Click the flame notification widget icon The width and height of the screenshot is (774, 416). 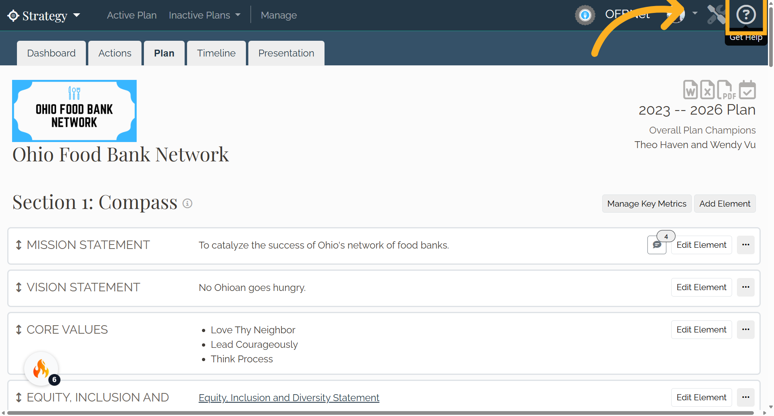pyautogui.click(x=41, y=369)
